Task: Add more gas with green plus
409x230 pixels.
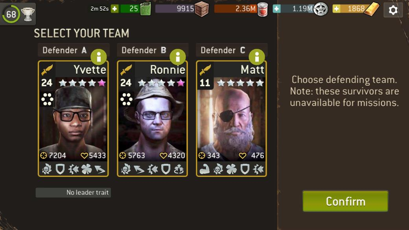Action: click(x=114, y=9)
